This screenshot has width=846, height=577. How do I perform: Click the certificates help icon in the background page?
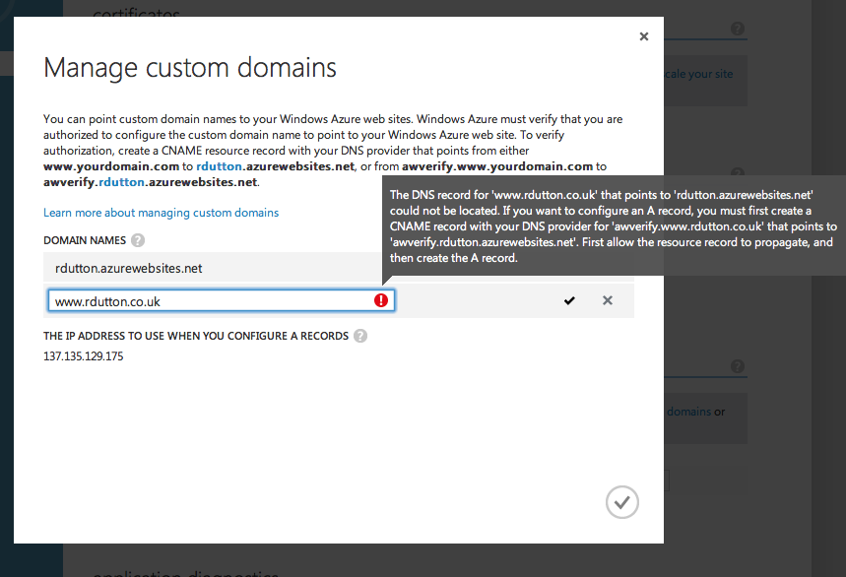738,29
